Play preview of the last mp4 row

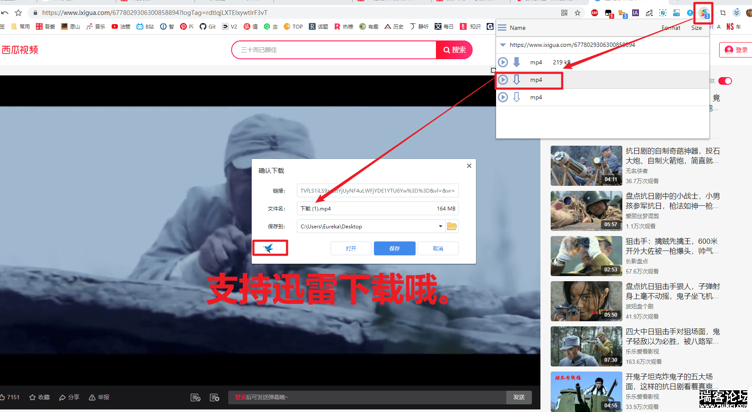coord(503,97)
